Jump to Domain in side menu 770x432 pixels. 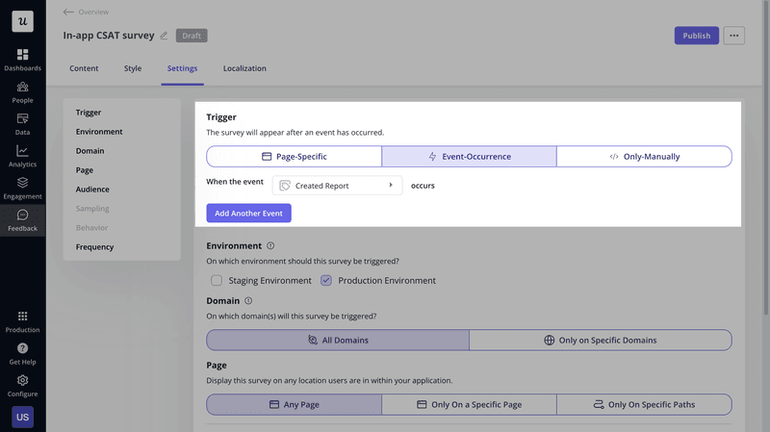[x=90, y=151]
